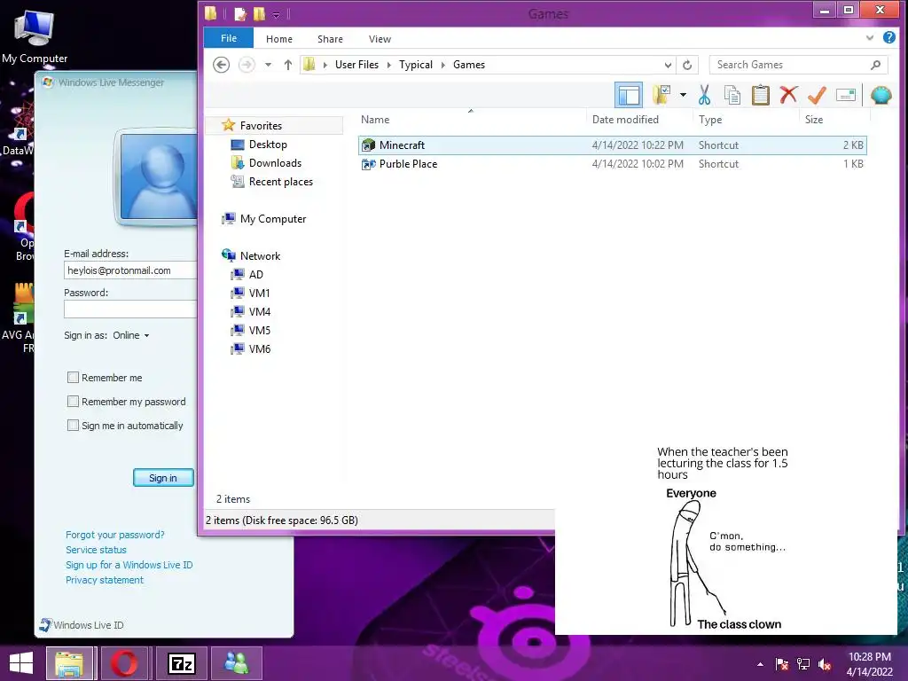Click the Messenger Password field
Viewport: 908px width, 681px height.
130,309
